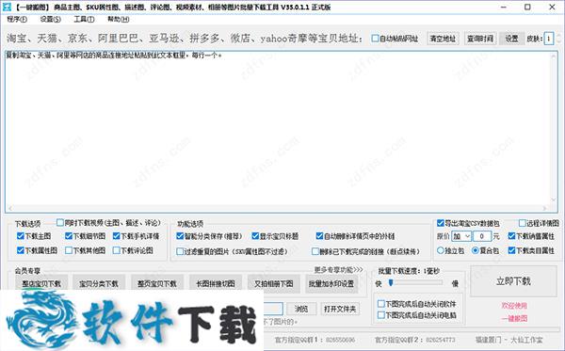This screenshot has width=565, height=351.
Task: Click the 宝贝分类下载 button
Action: pyautogui.click(x=99, y=283)
